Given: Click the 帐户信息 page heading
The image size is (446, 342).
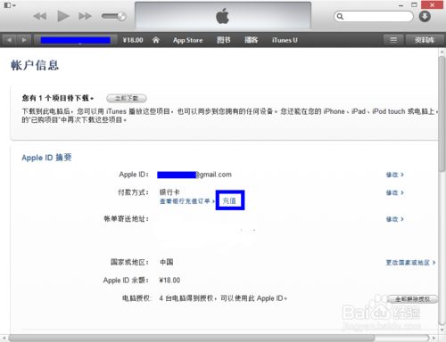Looking at the screenshot, I should pyautogui.click(x=35, y=65).
